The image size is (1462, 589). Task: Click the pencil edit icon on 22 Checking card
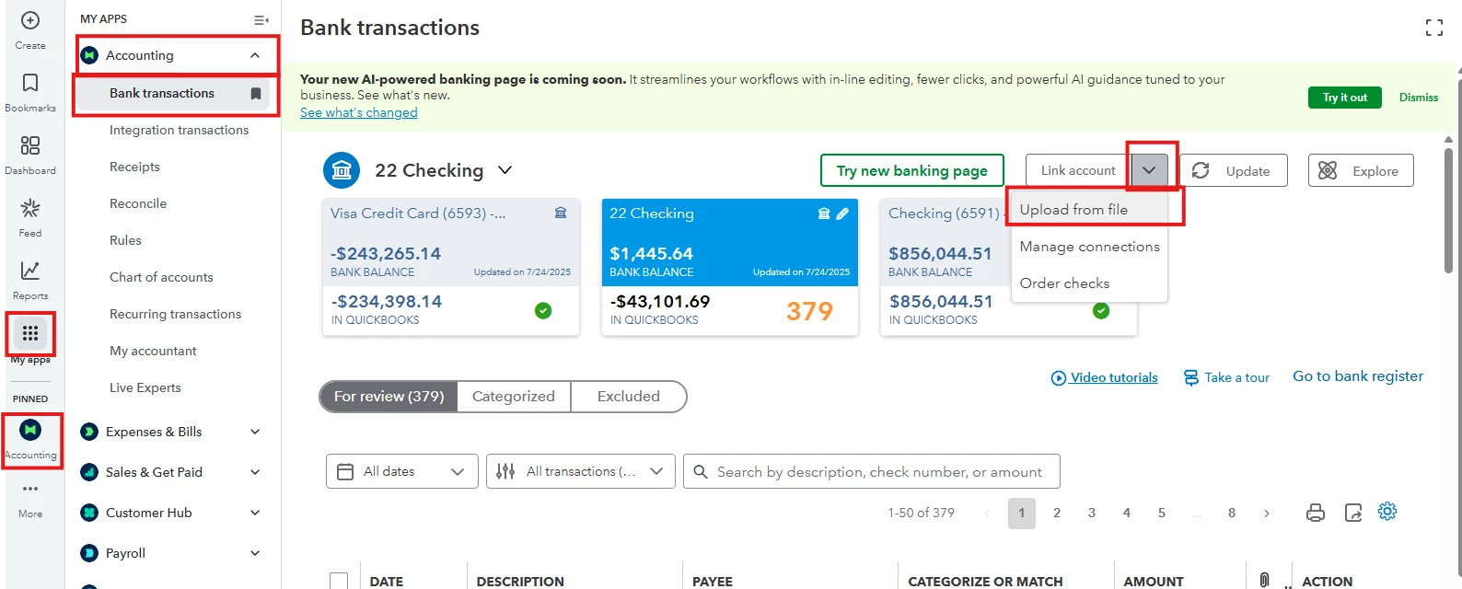842,214
